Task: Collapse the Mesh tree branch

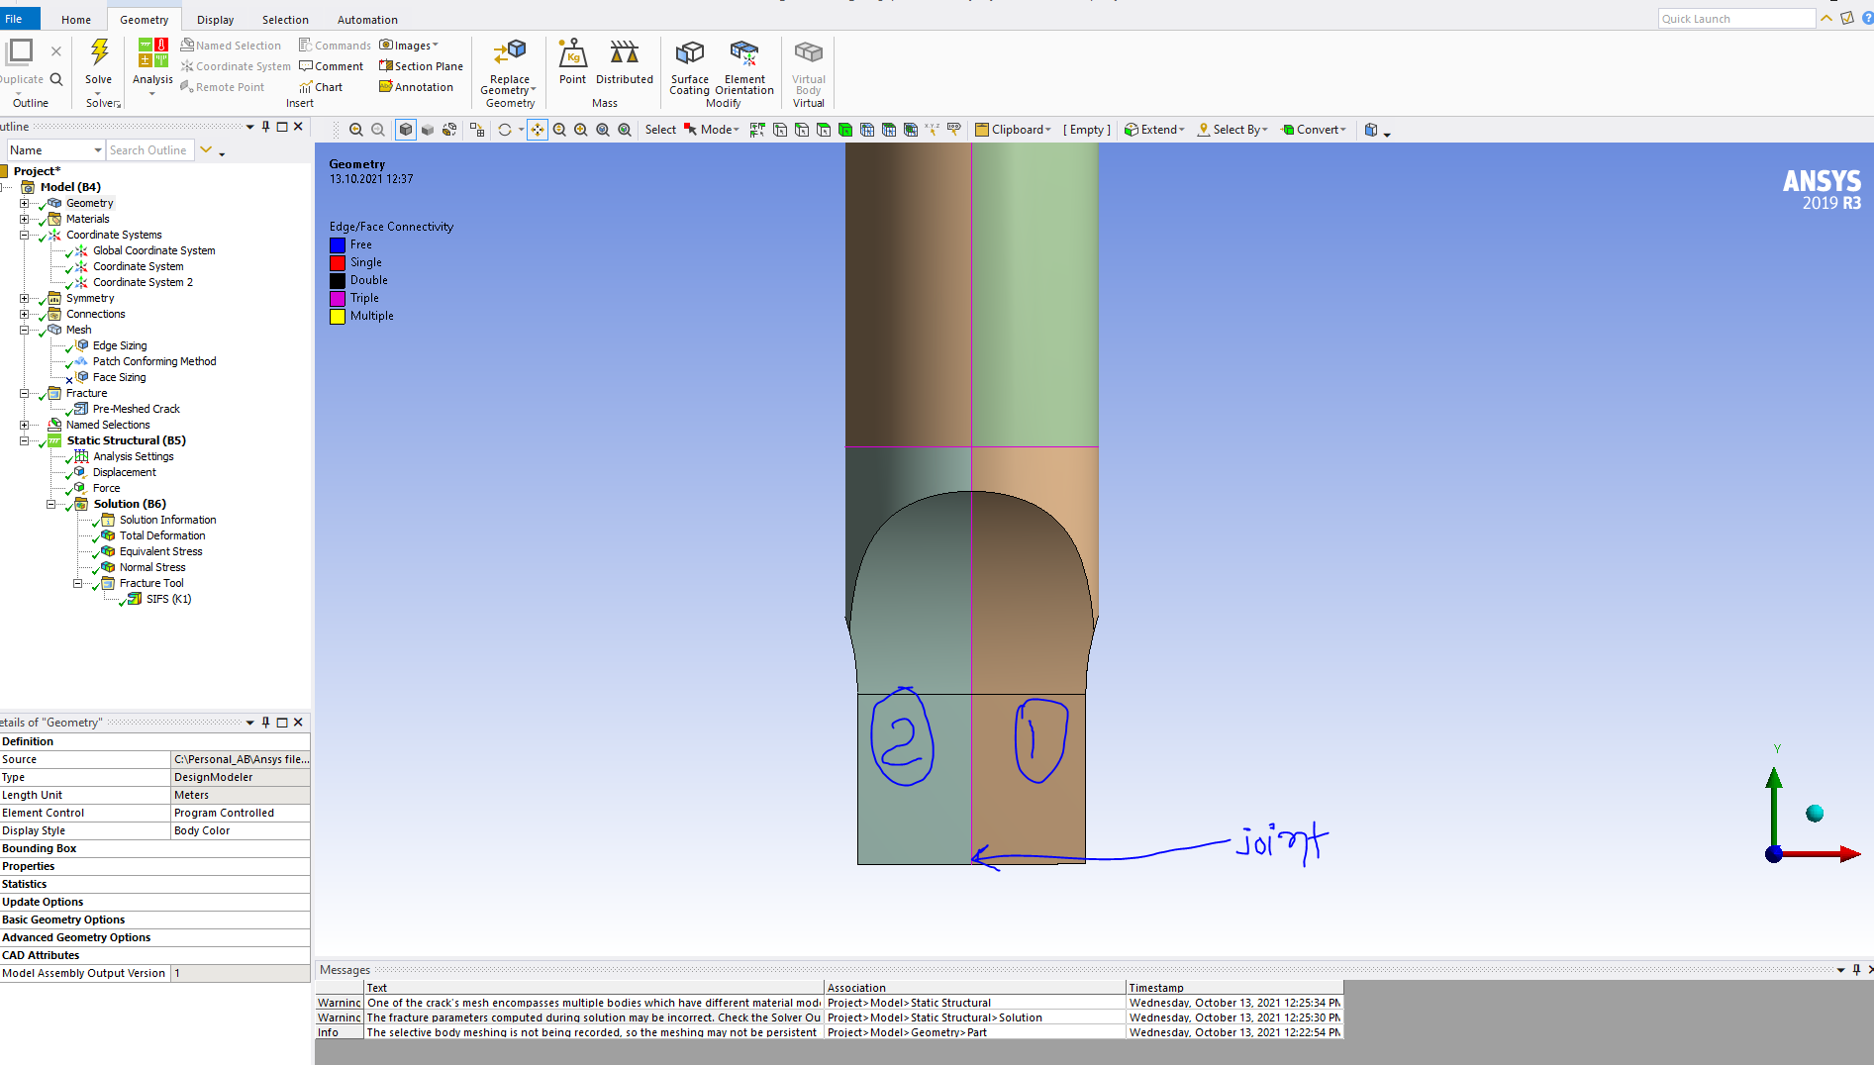Action: pos(24,330)
